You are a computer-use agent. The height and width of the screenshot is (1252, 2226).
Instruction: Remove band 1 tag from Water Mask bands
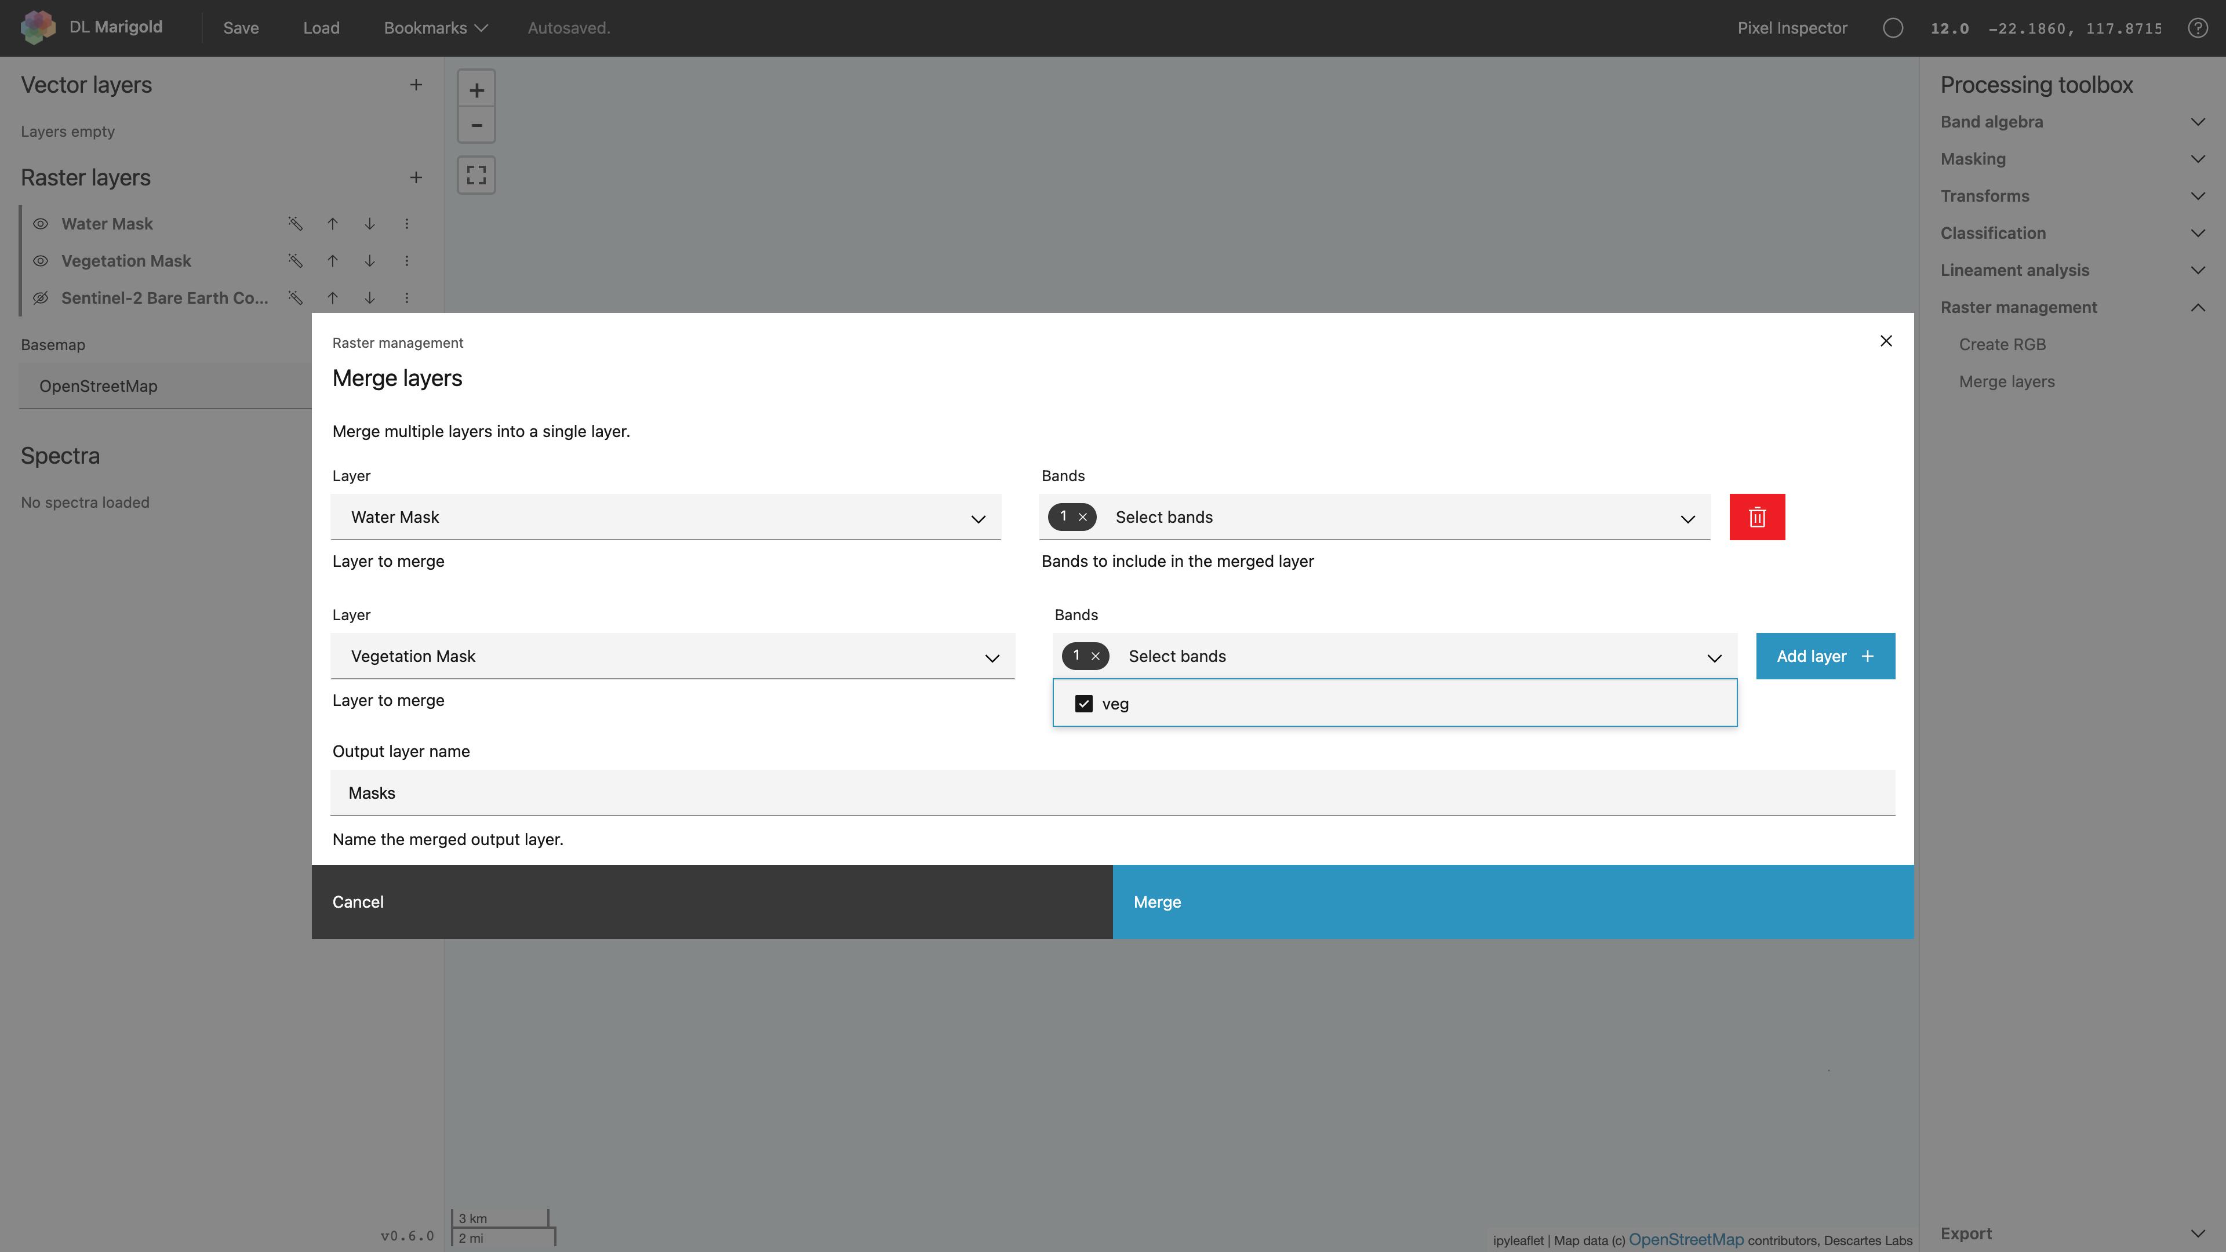pyautogui.click(x=1083, y=516)
